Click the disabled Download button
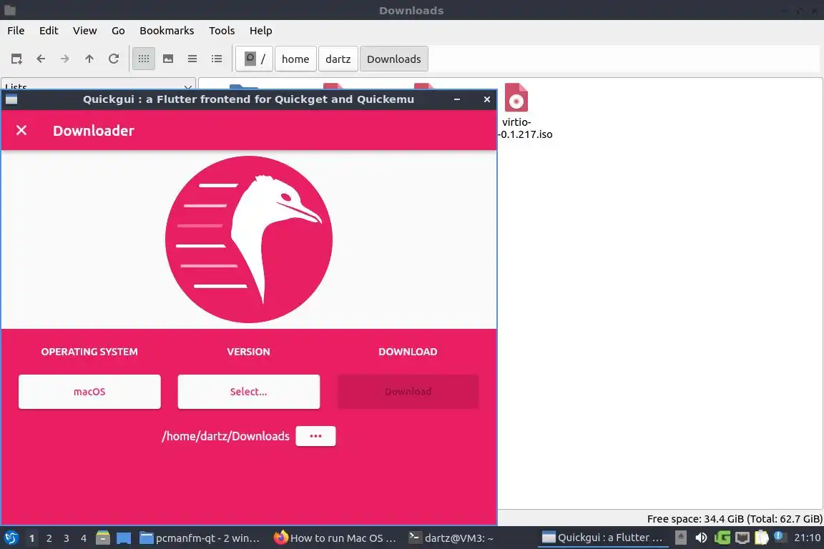 (408, 392)
